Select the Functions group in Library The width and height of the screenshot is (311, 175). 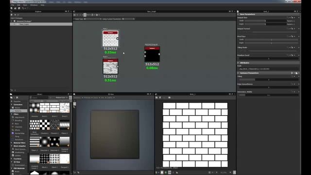click(17, 159)
